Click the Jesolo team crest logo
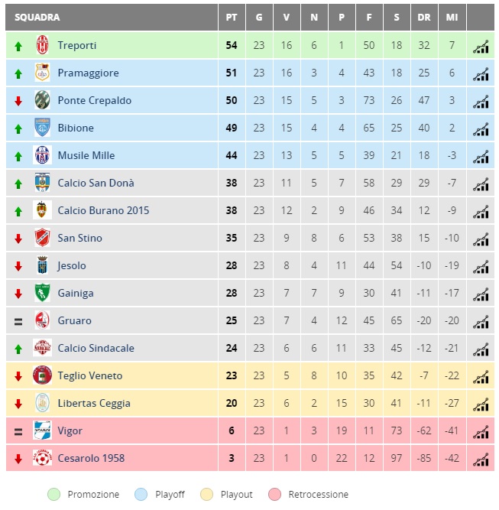 (x=42, y=265)
